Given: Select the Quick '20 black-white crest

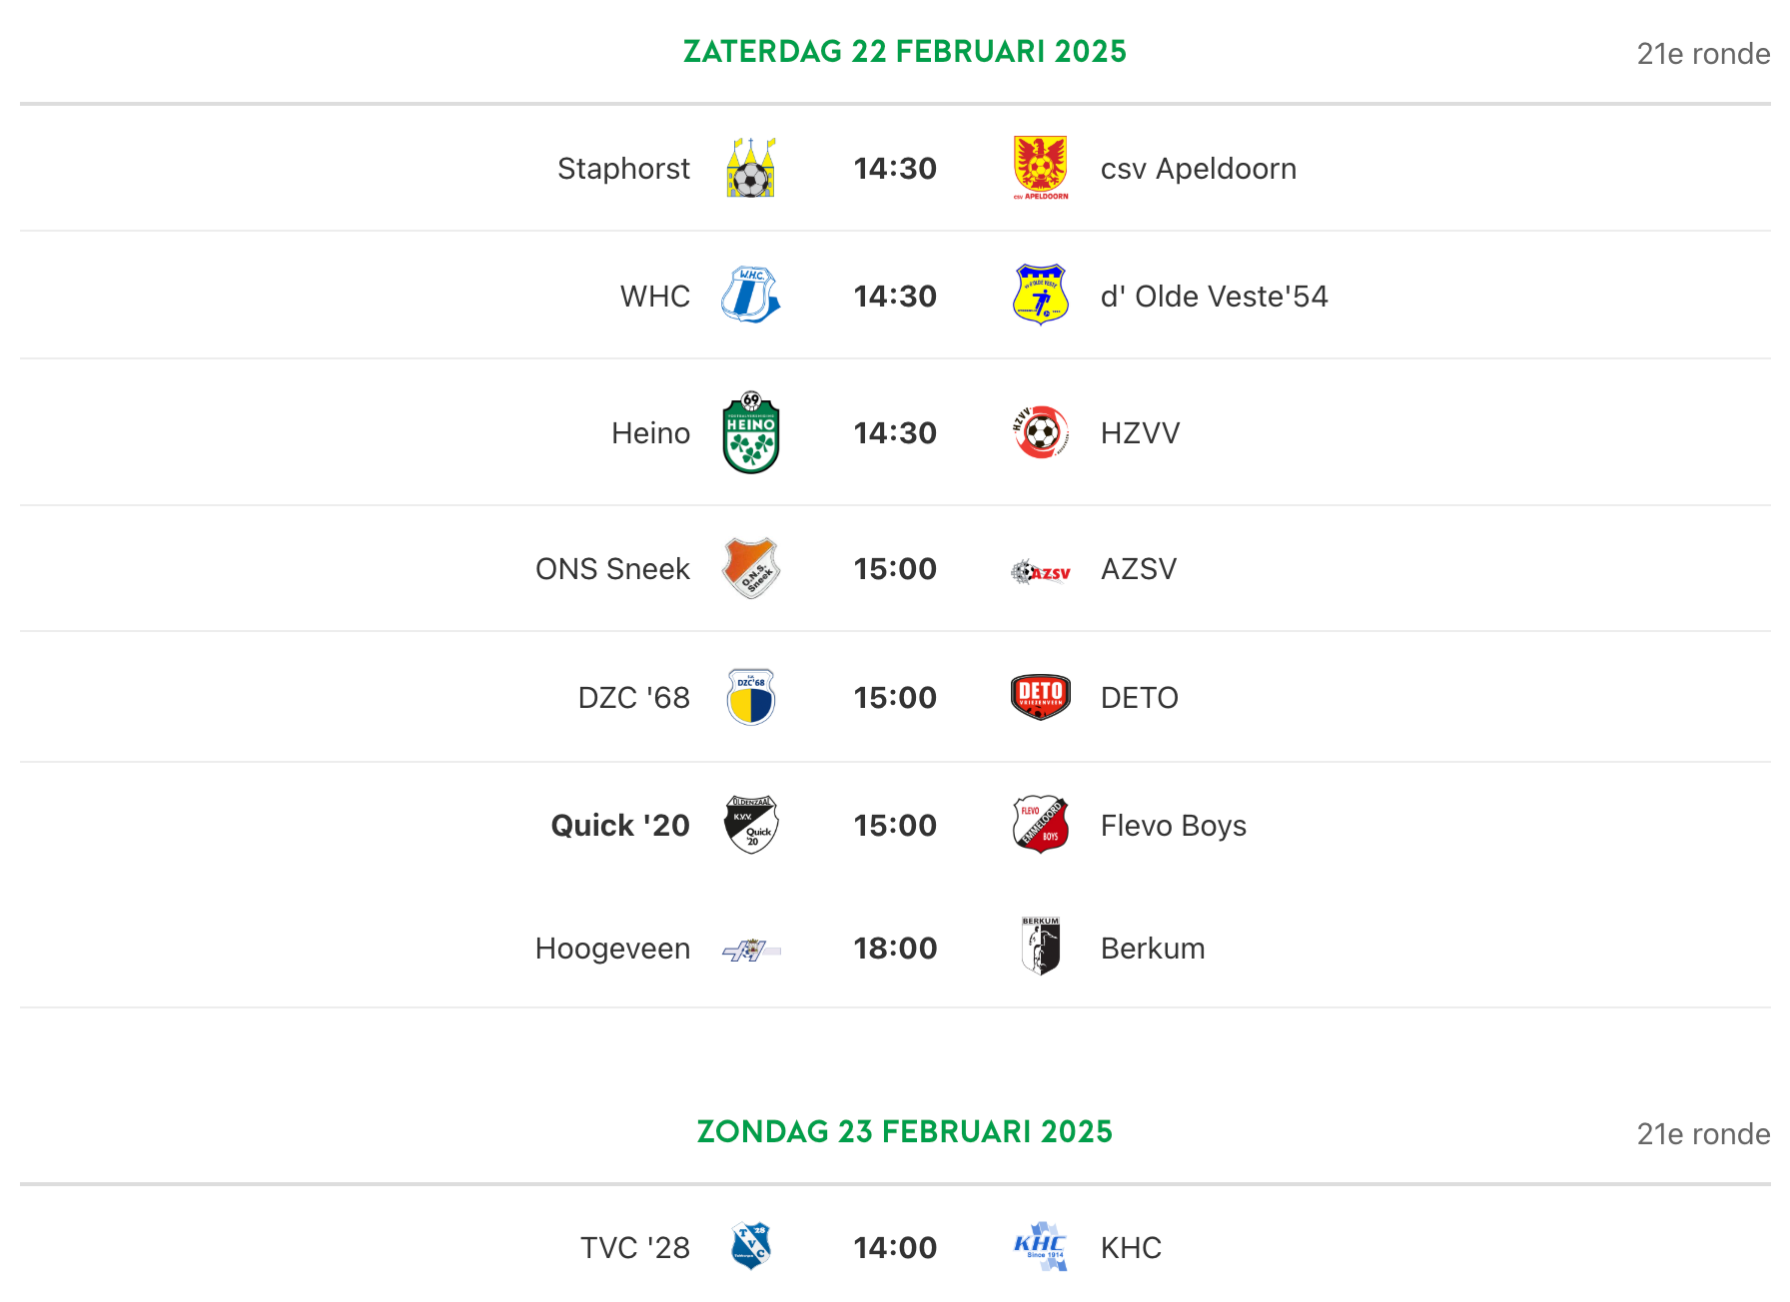Looking at the screenshot, I should [x=751, y=825].
